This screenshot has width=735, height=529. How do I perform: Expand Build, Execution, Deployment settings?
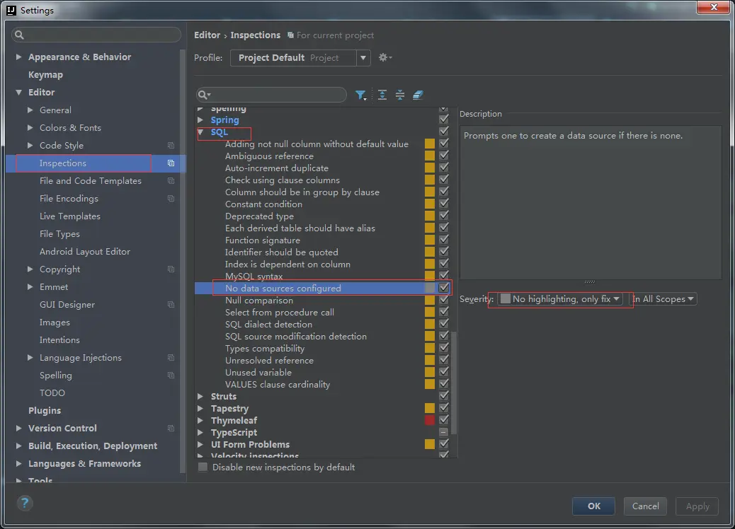(x=18, y=446)
